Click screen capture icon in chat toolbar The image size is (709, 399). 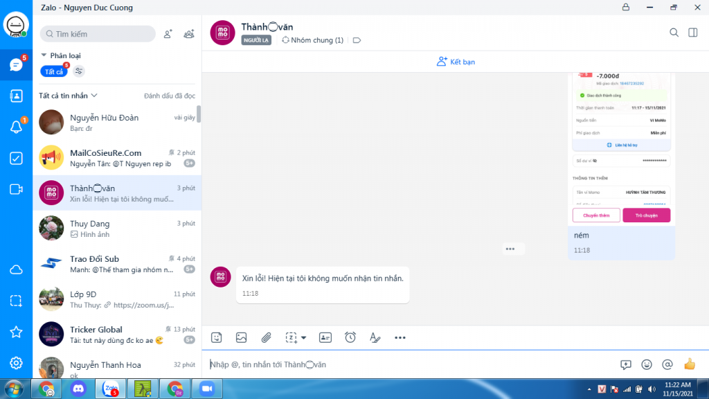tap(291, 337)
